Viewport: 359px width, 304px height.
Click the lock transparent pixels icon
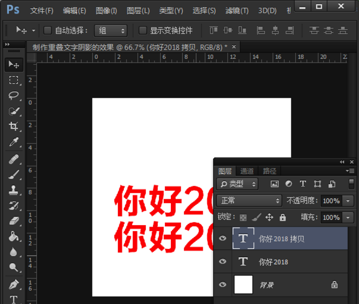tap(243, 218)
